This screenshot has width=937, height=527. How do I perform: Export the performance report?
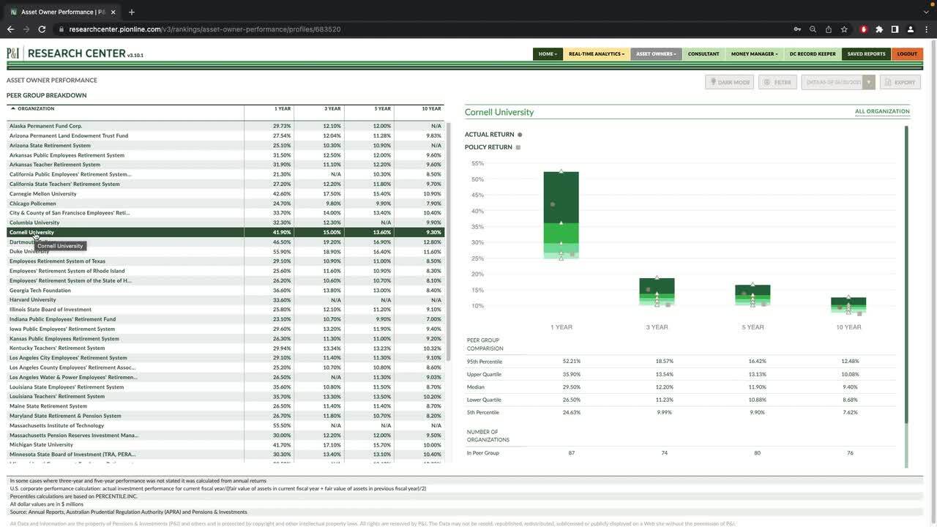[x=900, y=82]
